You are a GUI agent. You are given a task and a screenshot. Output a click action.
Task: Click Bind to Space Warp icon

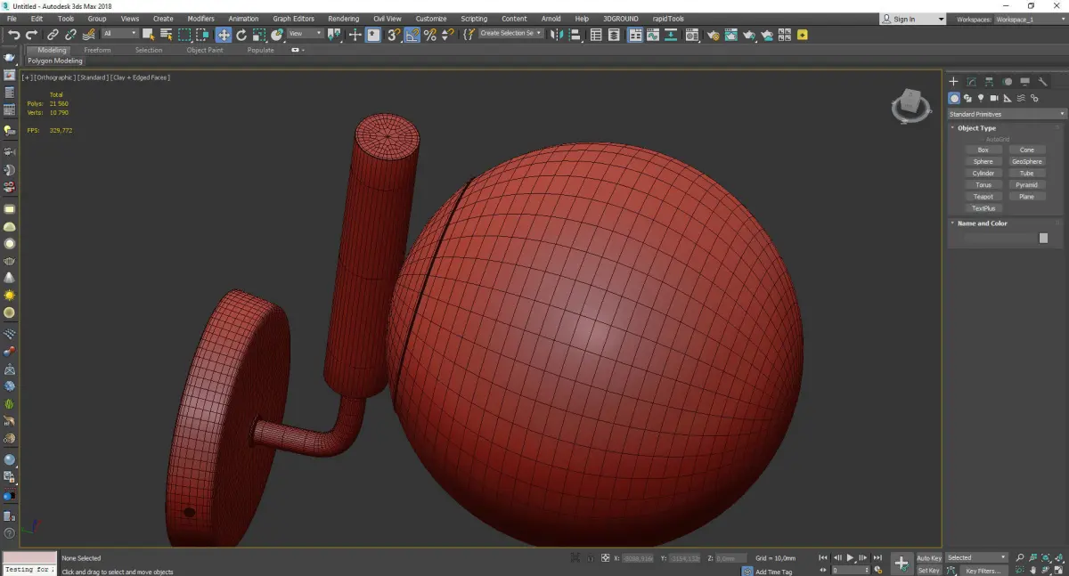click(89, 35)
